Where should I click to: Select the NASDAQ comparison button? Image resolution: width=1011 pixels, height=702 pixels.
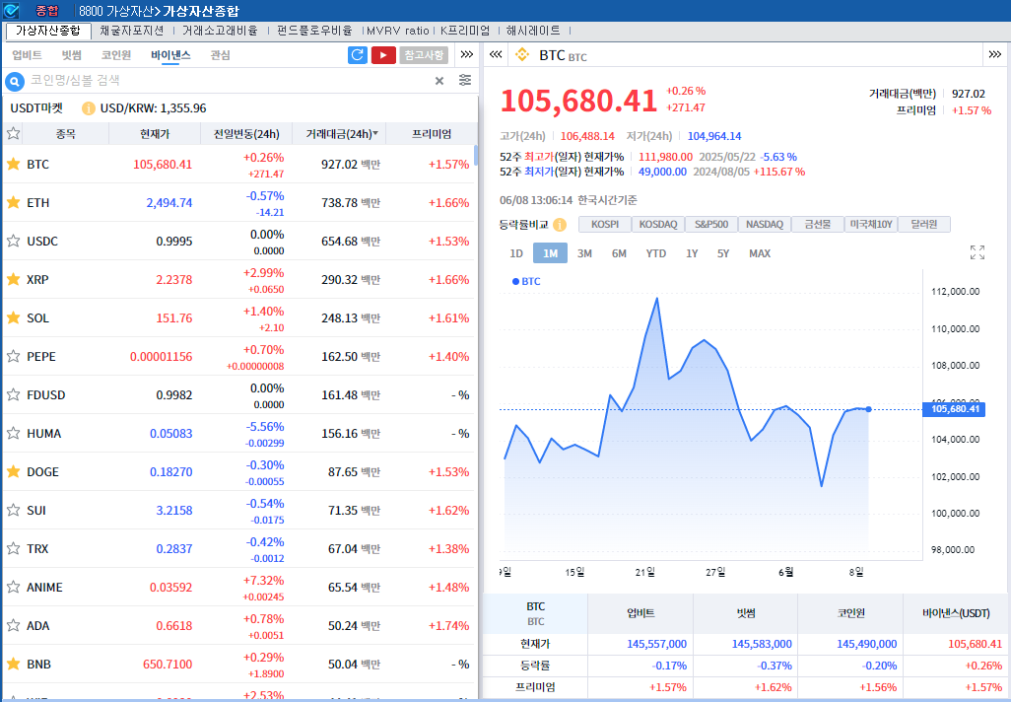(x=765, y=225)
